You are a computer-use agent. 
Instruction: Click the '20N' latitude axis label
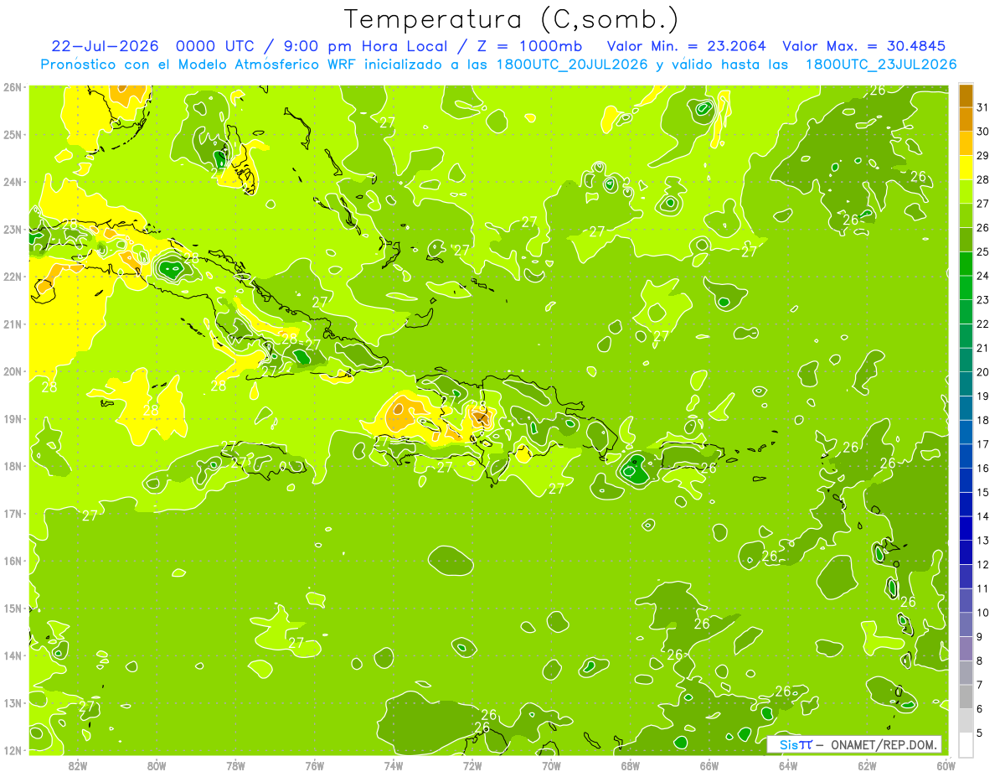13,371
